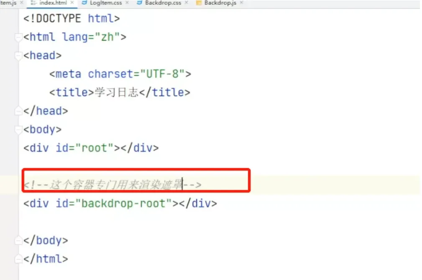Click fold marker beside closing html tag
This screenshot has width=422, height=280.
click(18, 259)
